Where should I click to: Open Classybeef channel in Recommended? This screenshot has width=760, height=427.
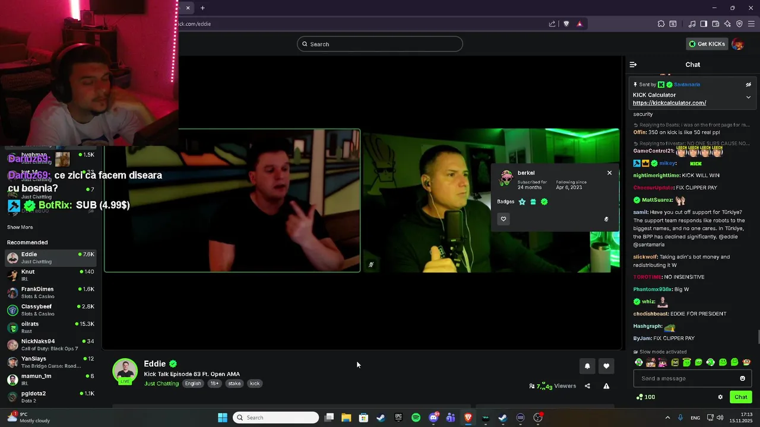[x=50, y=310]
